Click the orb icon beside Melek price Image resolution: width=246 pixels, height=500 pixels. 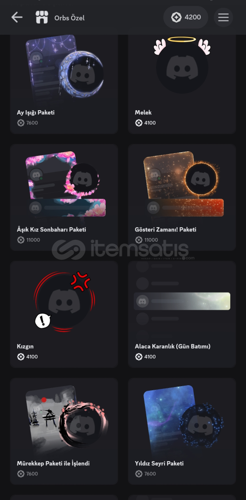pyautogui.click(x=138, y=123)
